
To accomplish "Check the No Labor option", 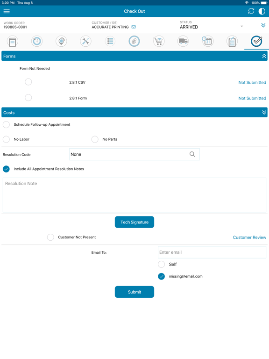I will click(6, 139).
